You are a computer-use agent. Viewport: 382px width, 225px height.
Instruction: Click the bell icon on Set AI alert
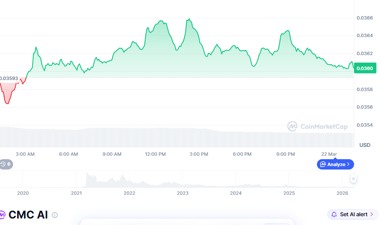click(334, 214)
